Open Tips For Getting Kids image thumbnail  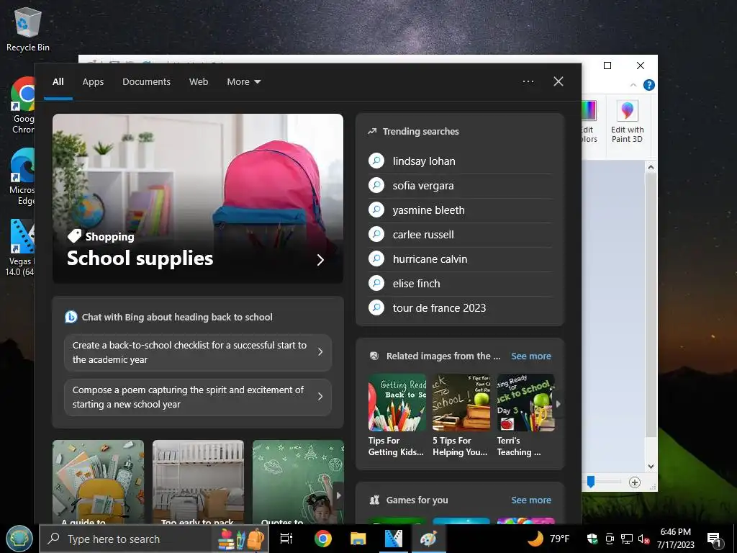click(x=397, y=403)
